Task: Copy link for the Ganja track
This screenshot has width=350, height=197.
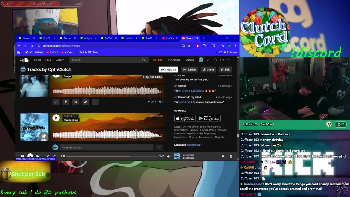Action: [x=66, y=102]
